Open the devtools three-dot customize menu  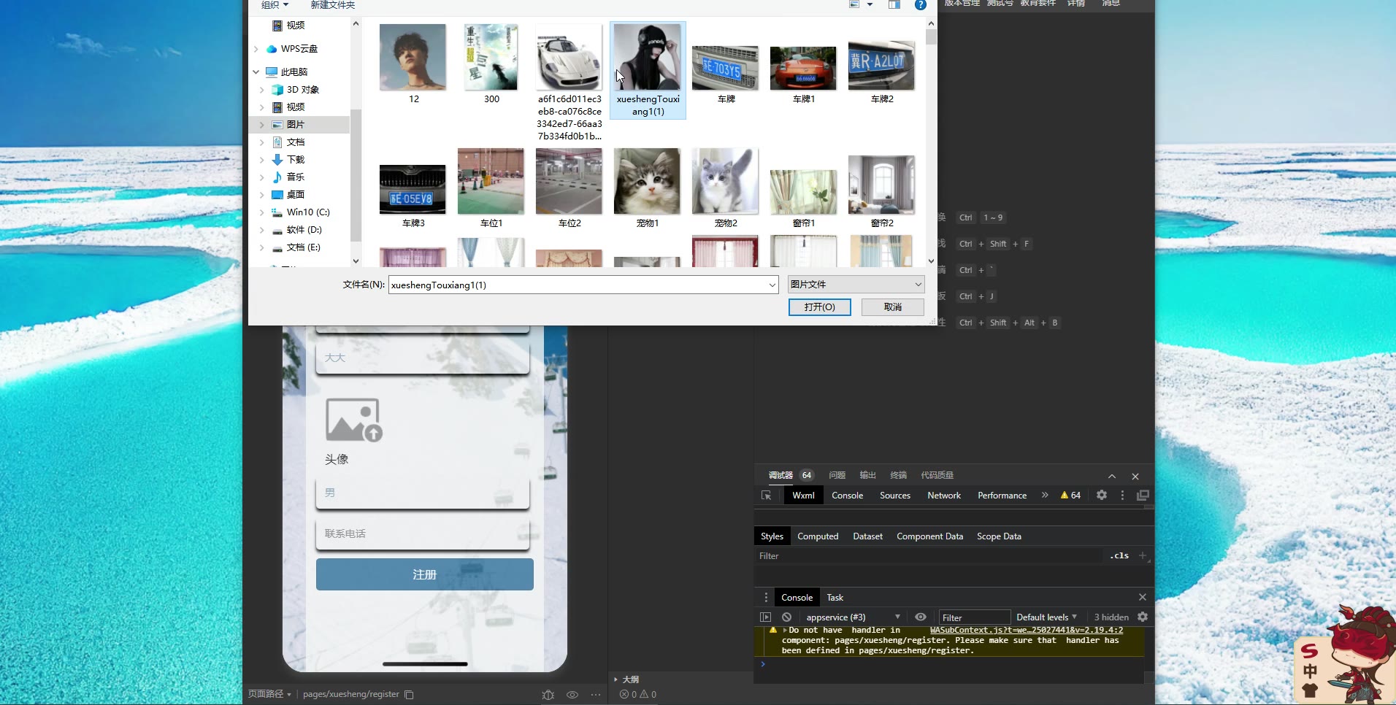(x=1122, y=496)
